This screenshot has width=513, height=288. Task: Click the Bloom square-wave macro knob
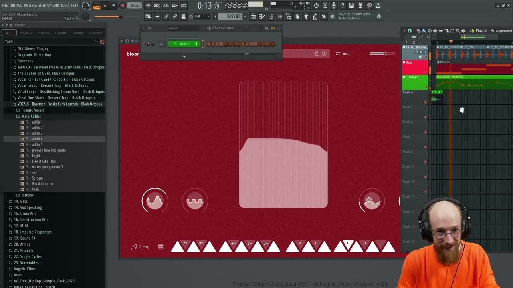(195, 201)
